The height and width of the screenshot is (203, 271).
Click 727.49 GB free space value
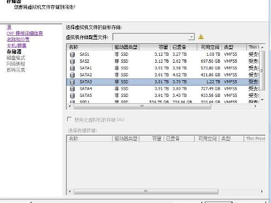(x=210, y=89)
